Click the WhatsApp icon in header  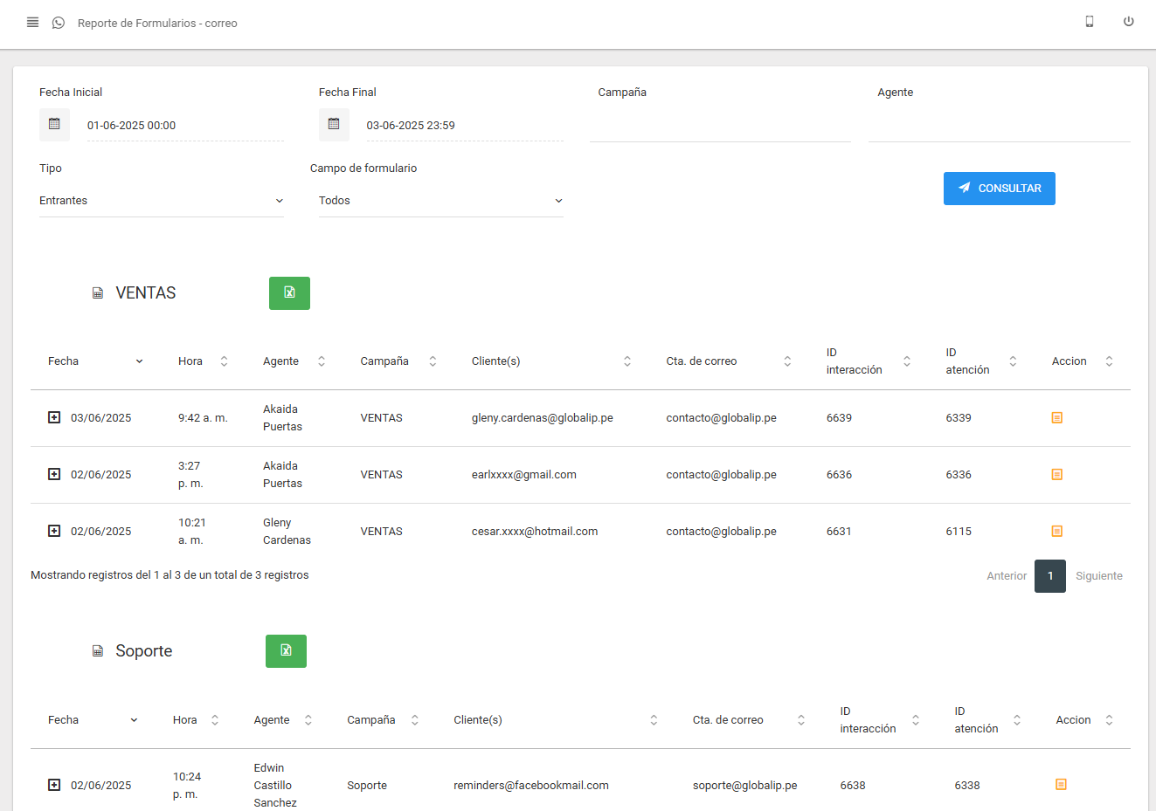click(x=59, y=23)
